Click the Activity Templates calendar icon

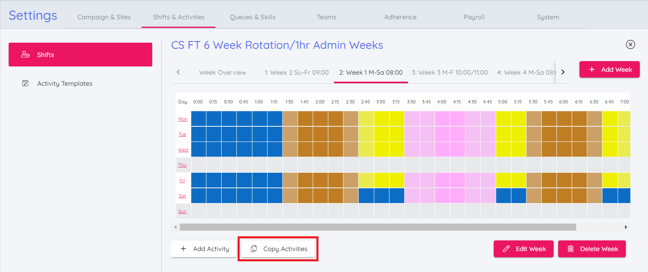tap(25, 83)
